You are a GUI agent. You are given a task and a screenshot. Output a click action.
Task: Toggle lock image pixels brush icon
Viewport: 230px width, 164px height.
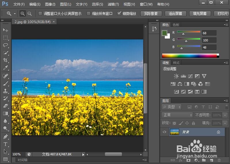[181, 123]
